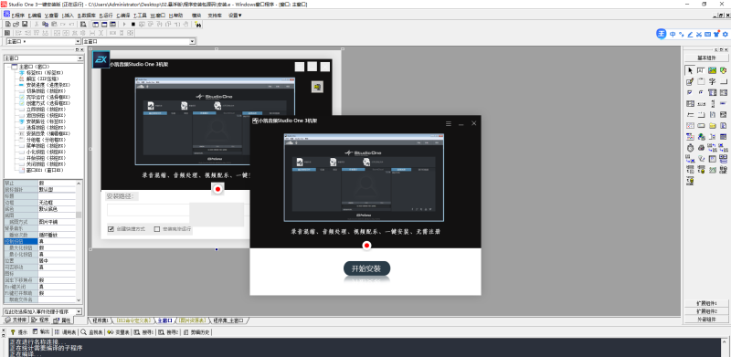Click the red record dot in installer window
The height and width of the screenshot is (357, 731).
click(367, 245)
